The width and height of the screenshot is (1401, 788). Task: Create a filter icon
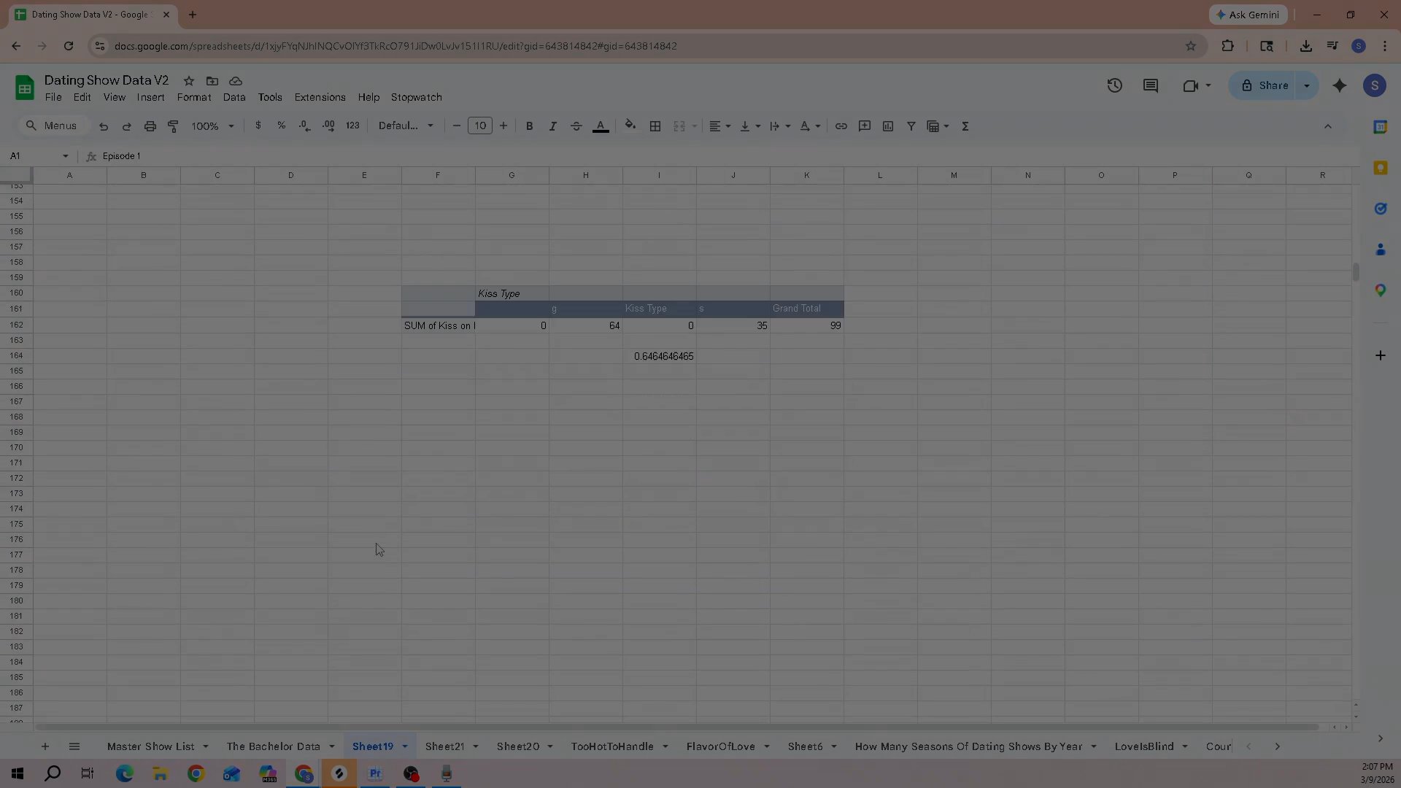[x=911, y=126]
